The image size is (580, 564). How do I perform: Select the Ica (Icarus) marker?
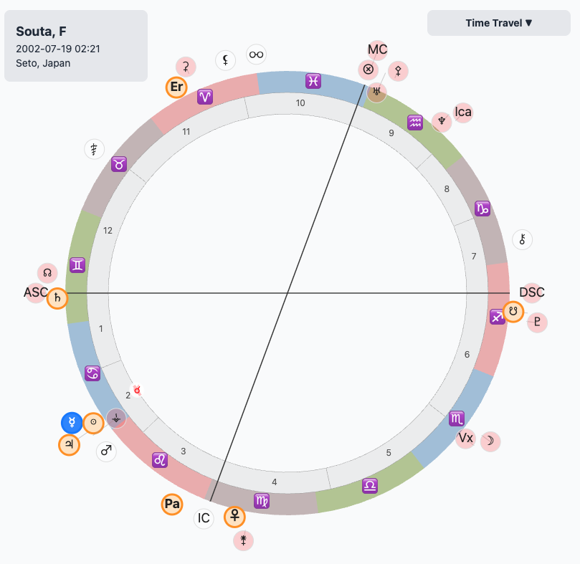(462, 113)
